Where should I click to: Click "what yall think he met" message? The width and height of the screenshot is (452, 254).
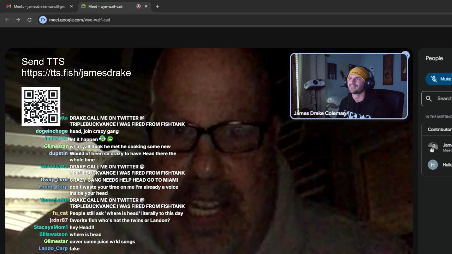point(120,146)
